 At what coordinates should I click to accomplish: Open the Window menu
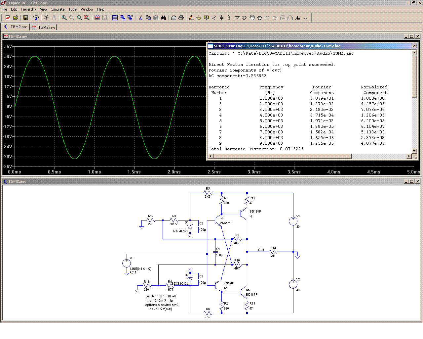(87, 9)
